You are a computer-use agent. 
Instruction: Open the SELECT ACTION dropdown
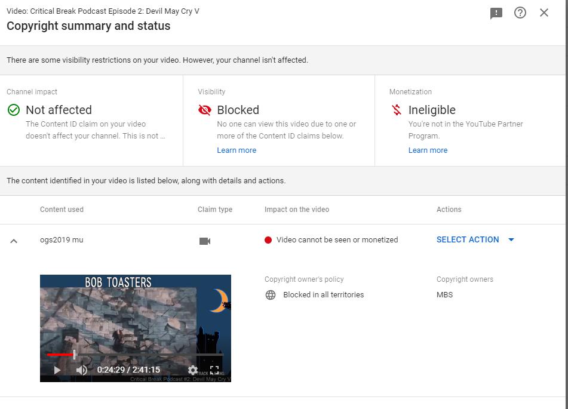(x=475, y=239)
